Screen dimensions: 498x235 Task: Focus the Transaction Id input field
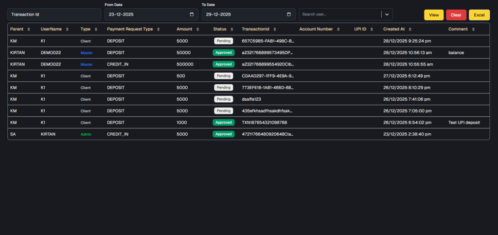53,15
